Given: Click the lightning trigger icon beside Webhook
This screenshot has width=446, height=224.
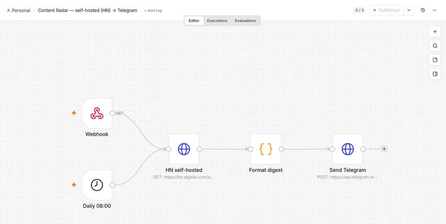Looking at the screenshot, I should point(74,113).
